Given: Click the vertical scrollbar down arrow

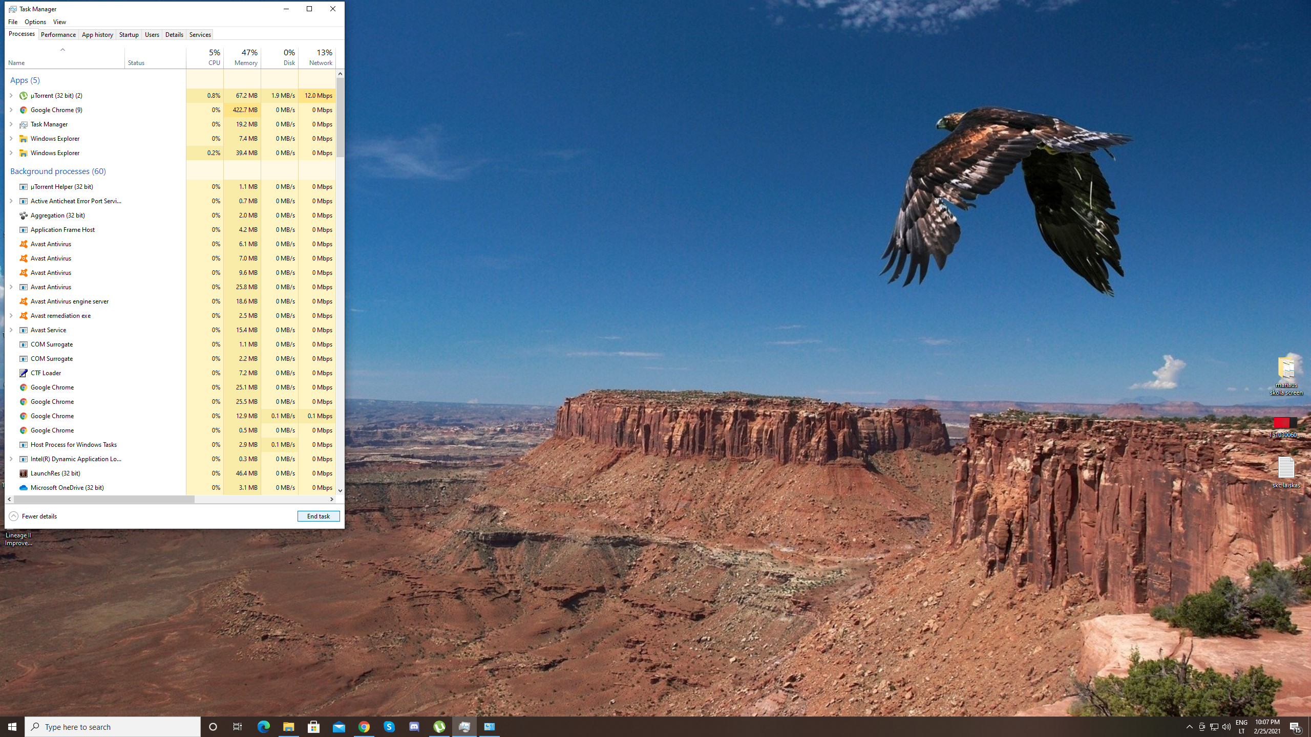Looking at the screenshot, I should pyautogui.click(x=340, y=491).
